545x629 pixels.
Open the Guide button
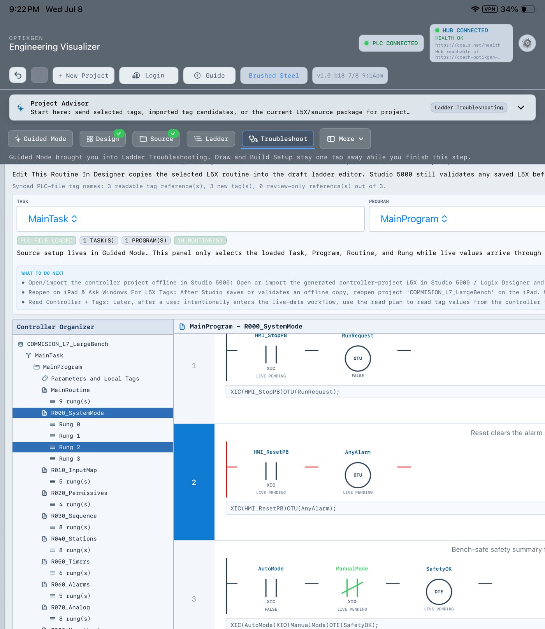click(209, 76)
